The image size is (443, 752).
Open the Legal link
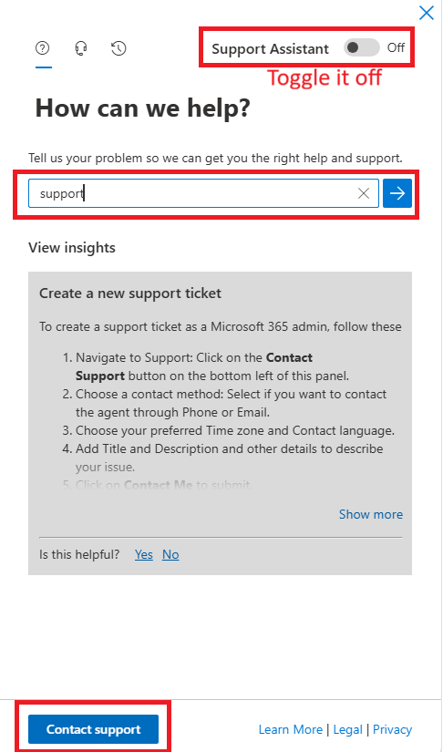tap(348, 729)
